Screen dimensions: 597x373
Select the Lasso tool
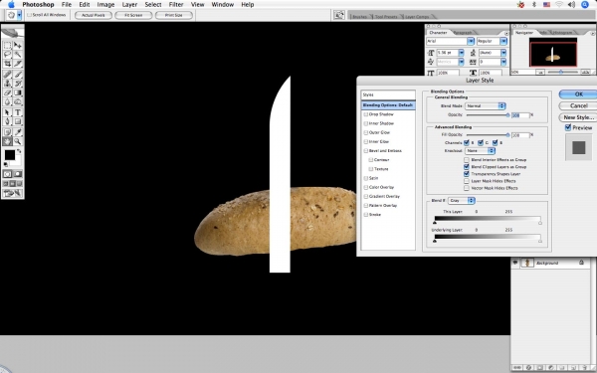(7, 55)
